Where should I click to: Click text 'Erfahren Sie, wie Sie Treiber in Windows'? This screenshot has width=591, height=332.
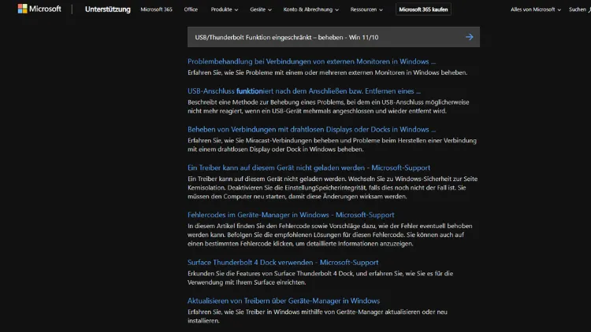243,312
